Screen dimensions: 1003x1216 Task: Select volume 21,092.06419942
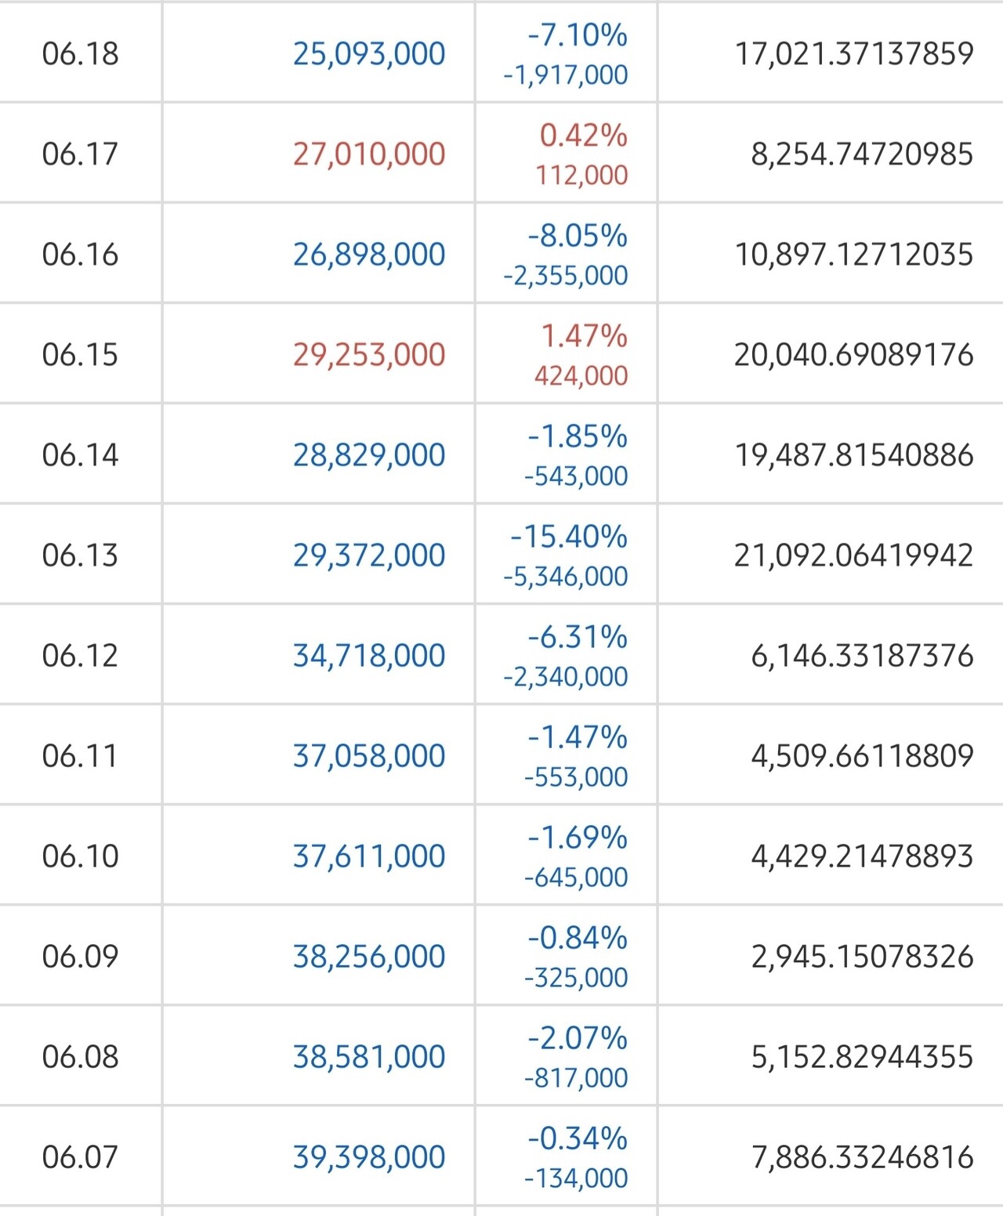coord(853,555)
